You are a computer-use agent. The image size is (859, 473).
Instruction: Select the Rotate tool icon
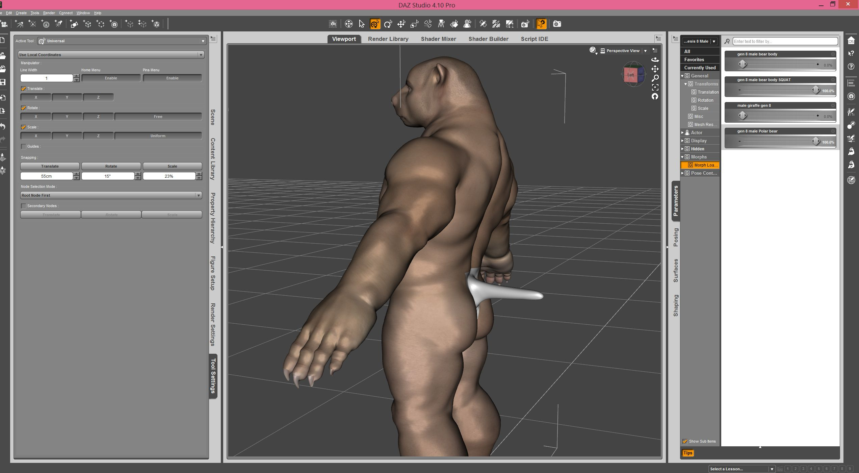[388, 24]
